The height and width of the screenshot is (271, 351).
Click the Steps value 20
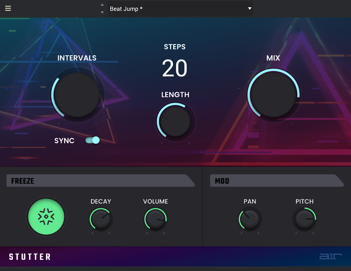coord(175,68)
